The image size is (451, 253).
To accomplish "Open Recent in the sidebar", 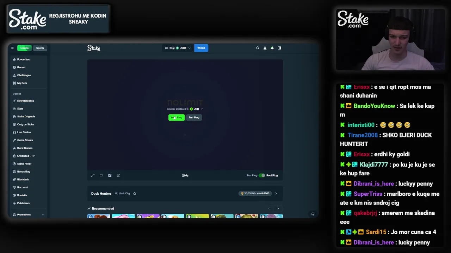I will [21, 67].
